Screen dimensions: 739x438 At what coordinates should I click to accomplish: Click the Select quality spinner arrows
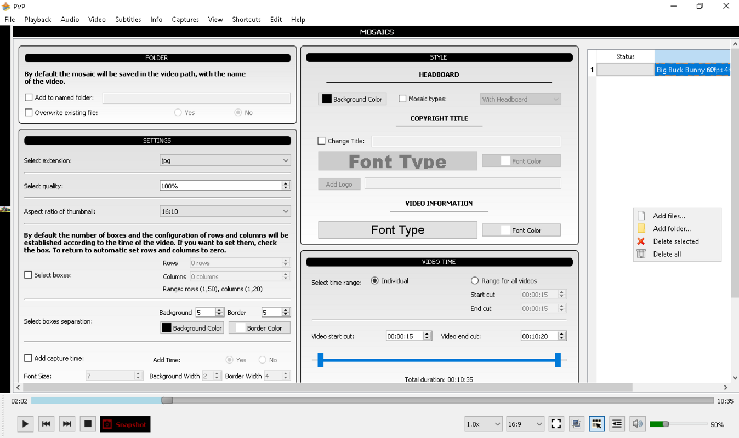(286, 186)
